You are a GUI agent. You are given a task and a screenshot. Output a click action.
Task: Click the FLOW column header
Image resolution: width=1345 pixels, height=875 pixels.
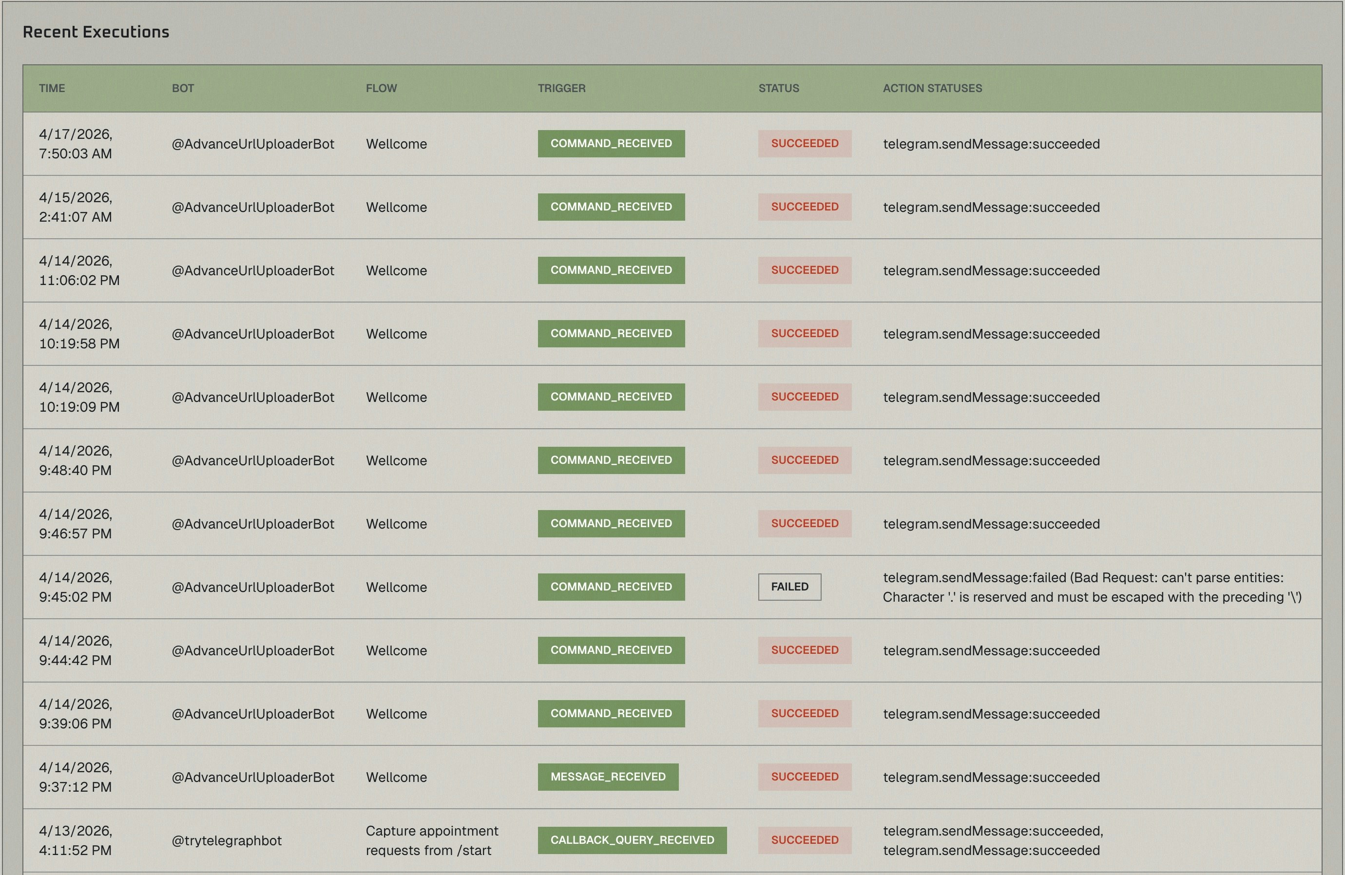pyautogui.click(x=381, y=88)
